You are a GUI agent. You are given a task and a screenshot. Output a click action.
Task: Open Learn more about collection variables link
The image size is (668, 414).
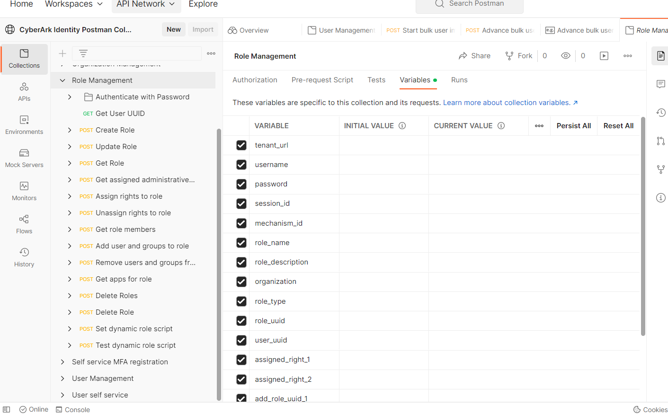[x=510, y=103]
